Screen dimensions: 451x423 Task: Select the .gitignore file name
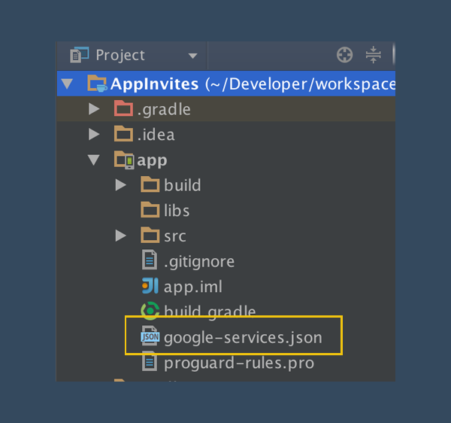tap(199, 262)
